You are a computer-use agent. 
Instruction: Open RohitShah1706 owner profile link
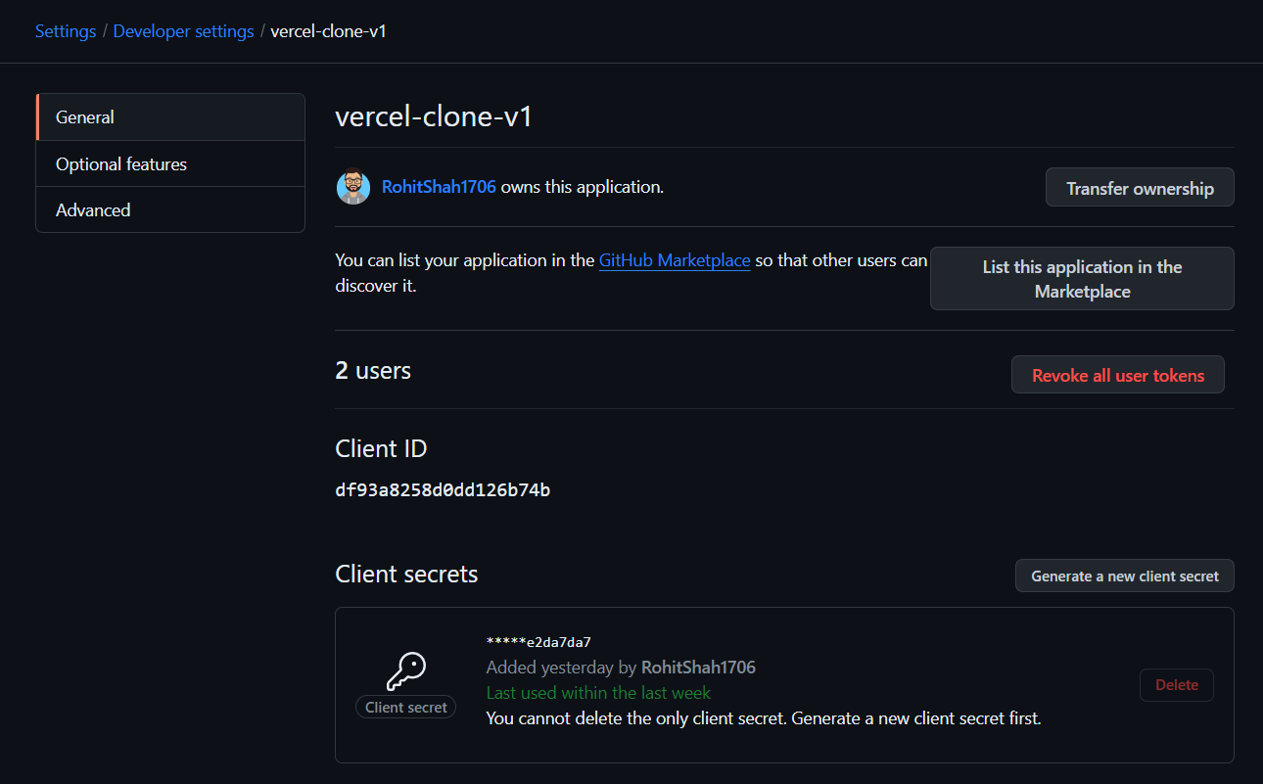click(x=439, y=187)
